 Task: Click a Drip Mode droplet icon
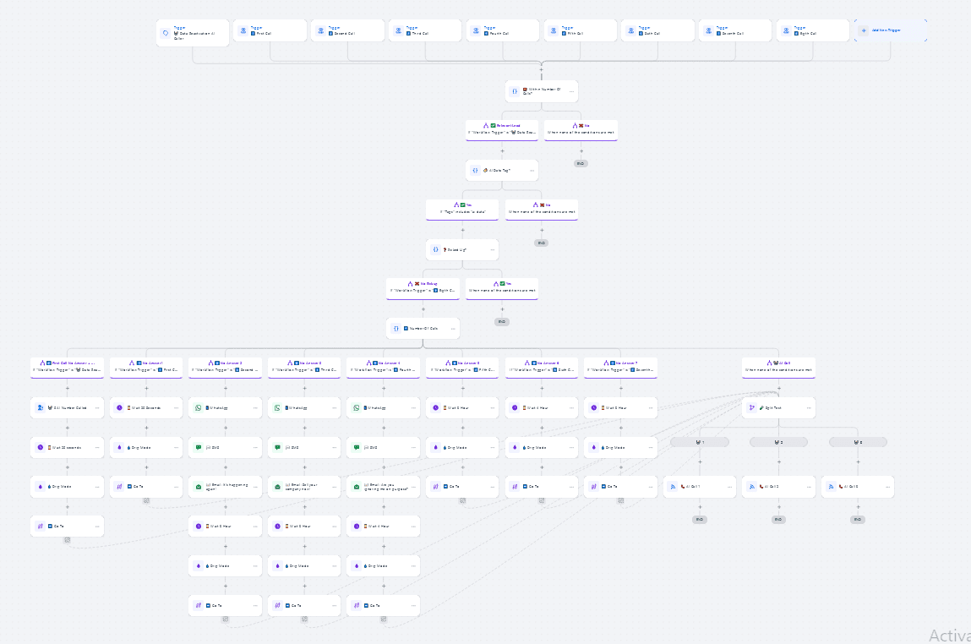pos(120,447)
